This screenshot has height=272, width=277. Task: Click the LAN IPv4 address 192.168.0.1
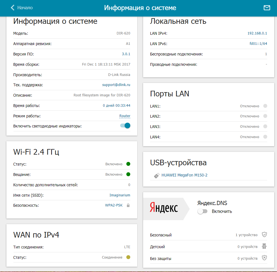click(x=257, y=33)
